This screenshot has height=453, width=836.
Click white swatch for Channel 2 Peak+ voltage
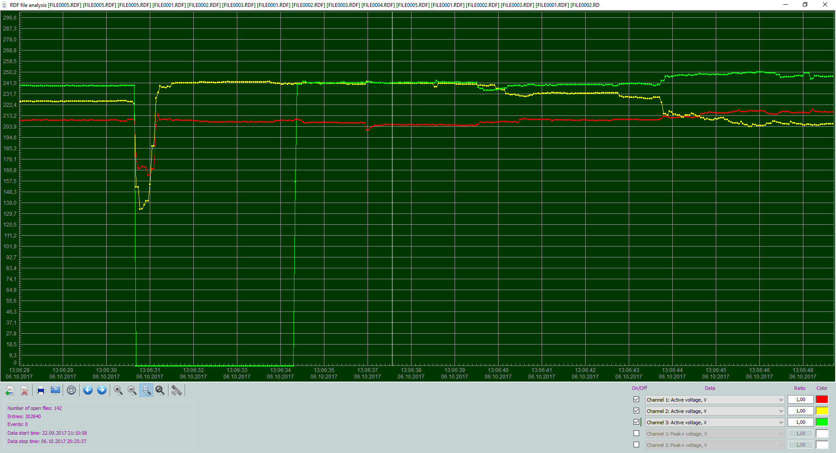pos(822,445)
